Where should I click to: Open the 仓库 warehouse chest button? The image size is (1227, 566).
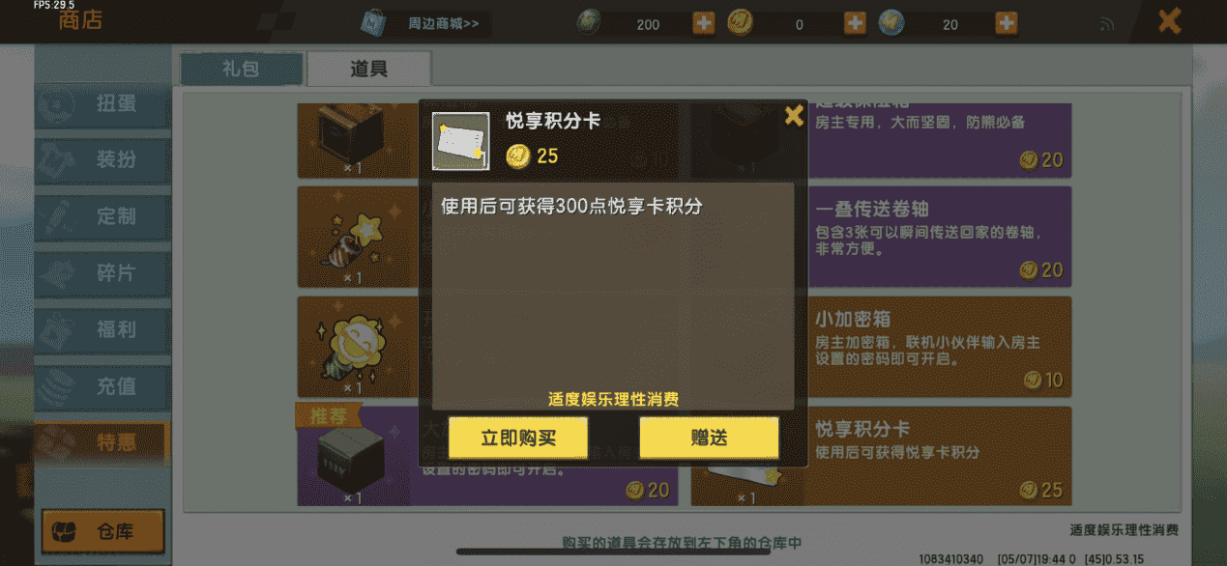click(x=102, y=532)
